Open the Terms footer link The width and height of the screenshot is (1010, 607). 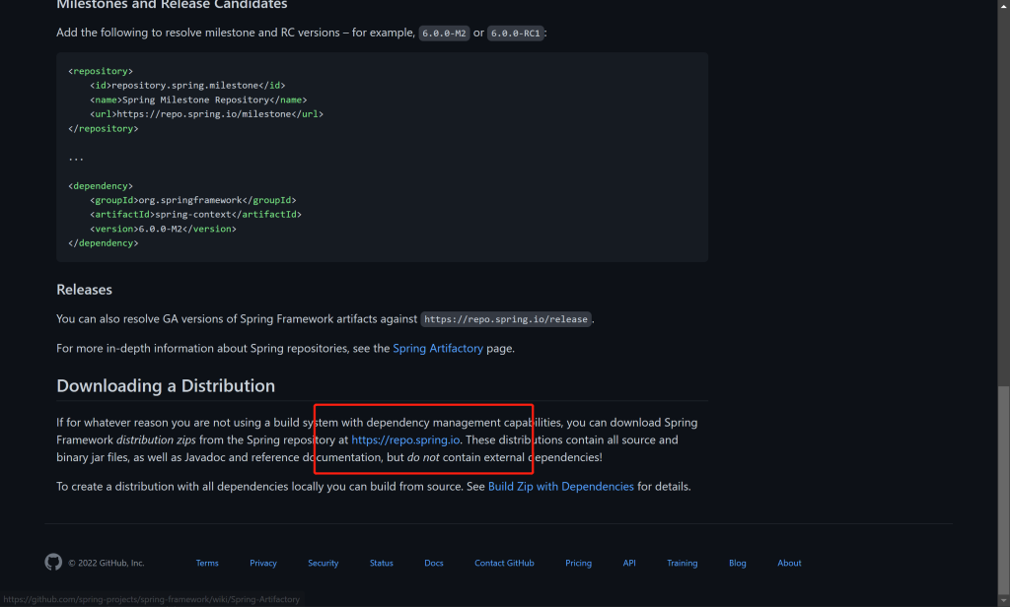207,563
